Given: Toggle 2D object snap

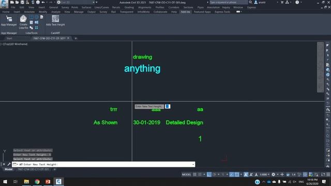Looking at the screenshot, I should (237, 175).
